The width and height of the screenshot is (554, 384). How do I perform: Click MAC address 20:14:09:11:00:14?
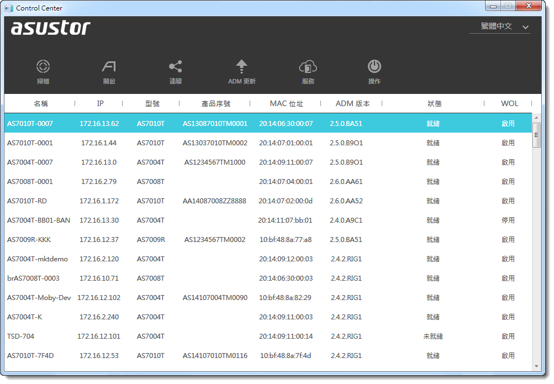click(286, 336)
